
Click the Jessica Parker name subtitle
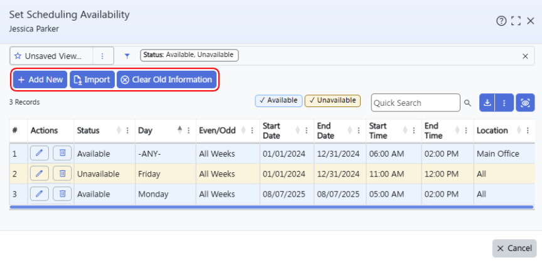[x=34, y=29]
